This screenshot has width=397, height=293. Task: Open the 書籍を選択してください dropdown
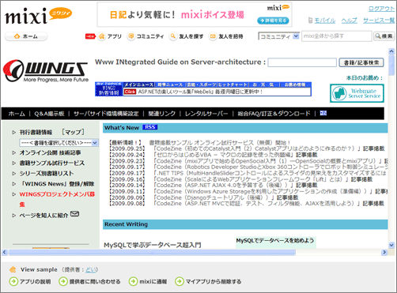[59, 143]
